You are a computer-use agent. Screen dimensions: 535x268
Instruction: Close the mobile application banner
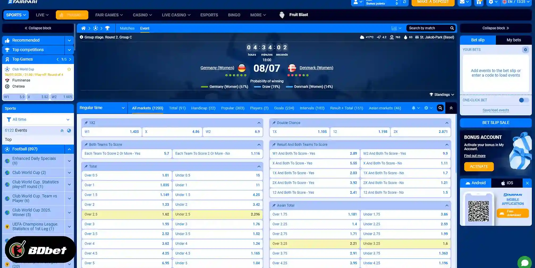coord(527,183)
